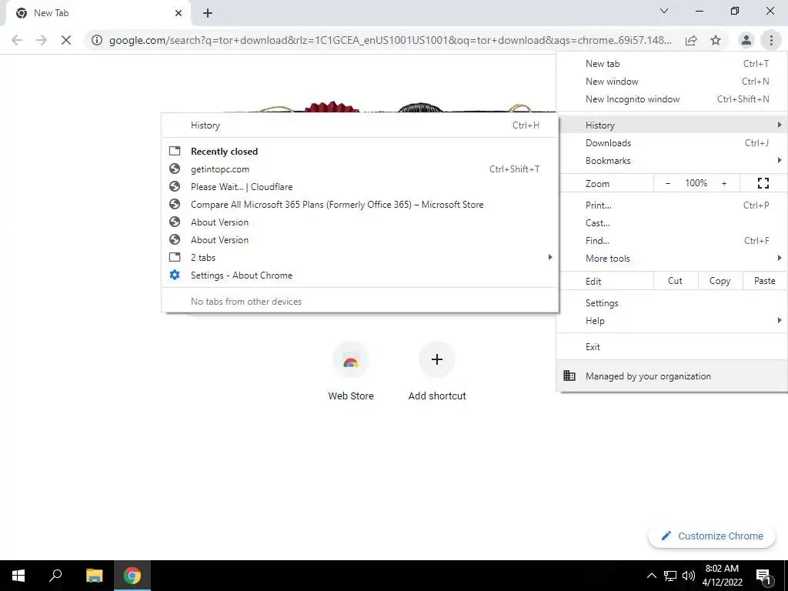Open Downloads from the menu
This screenshot has height=591, width=788.
672,143
